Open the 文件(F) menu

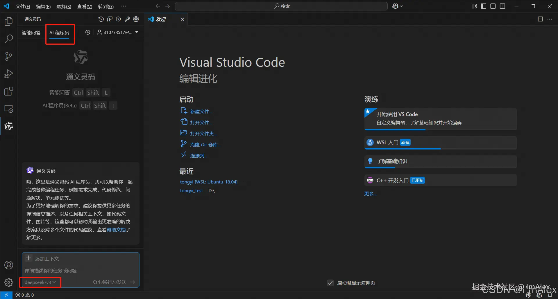point(23,6)
